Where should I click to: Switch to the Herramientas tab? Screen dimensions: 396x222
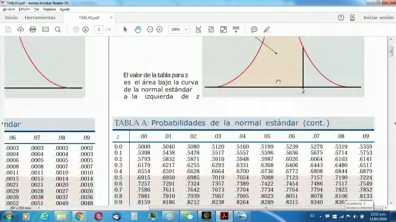tap(40, 18)
